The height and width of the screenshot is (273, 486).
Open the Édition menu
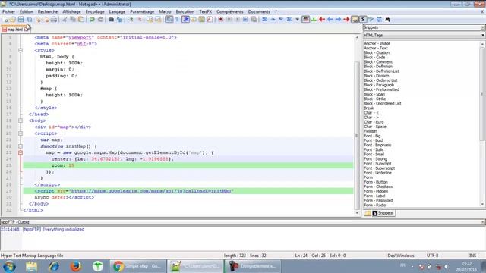pos(27,12)
